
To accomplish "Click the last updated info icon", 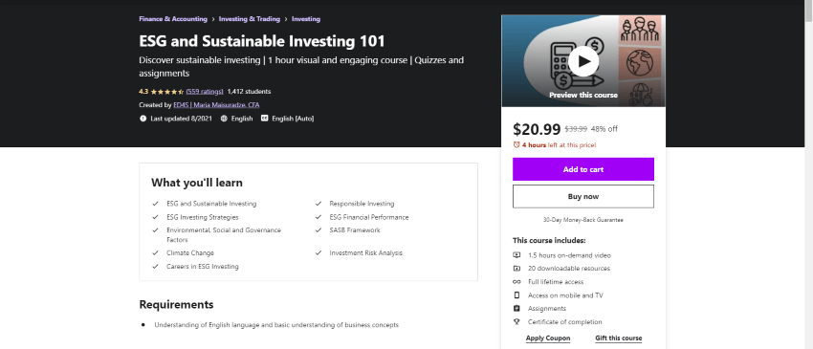I will click(x=143, y=119).
